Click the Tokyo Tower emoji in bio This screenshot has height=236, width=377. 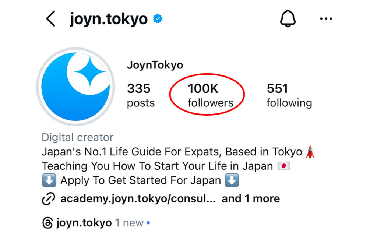coord(309,152)
